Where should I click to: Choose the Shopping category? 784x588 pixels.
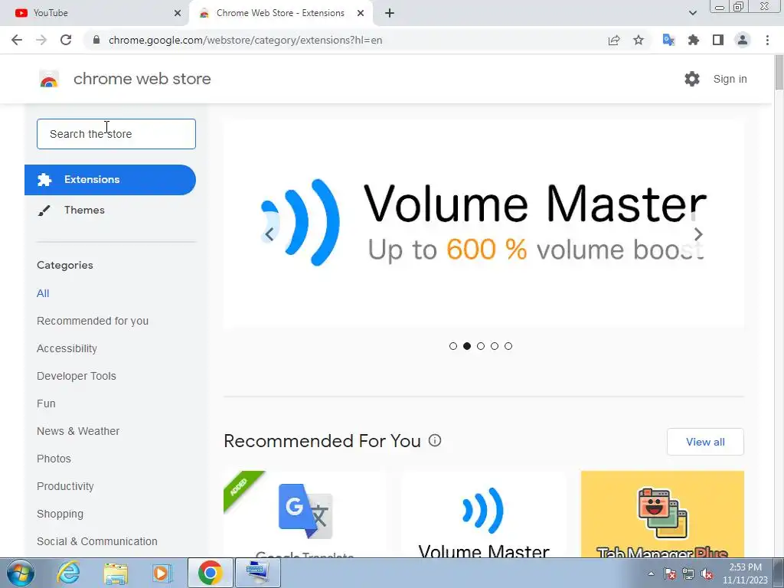(x=60, y=514)
